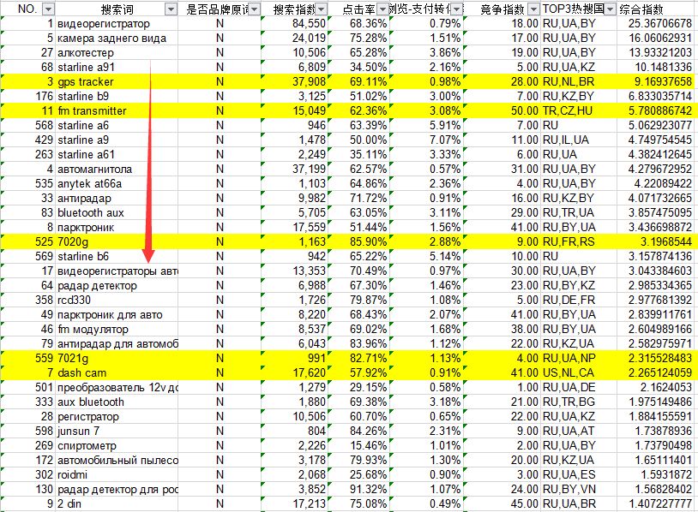698x512 pixels.
Task: Open the 是否品牌原词 column filter dropdown
Action: (x=254, y=9)
